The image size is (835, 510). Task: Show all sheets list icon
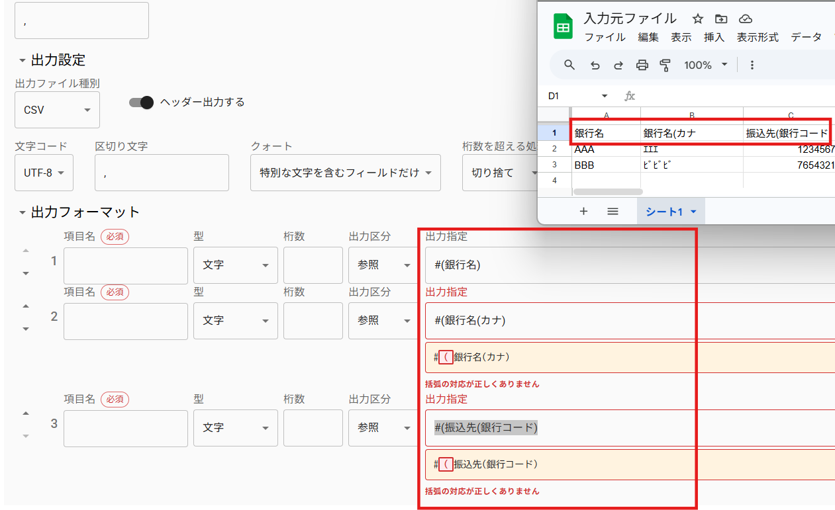613,211
